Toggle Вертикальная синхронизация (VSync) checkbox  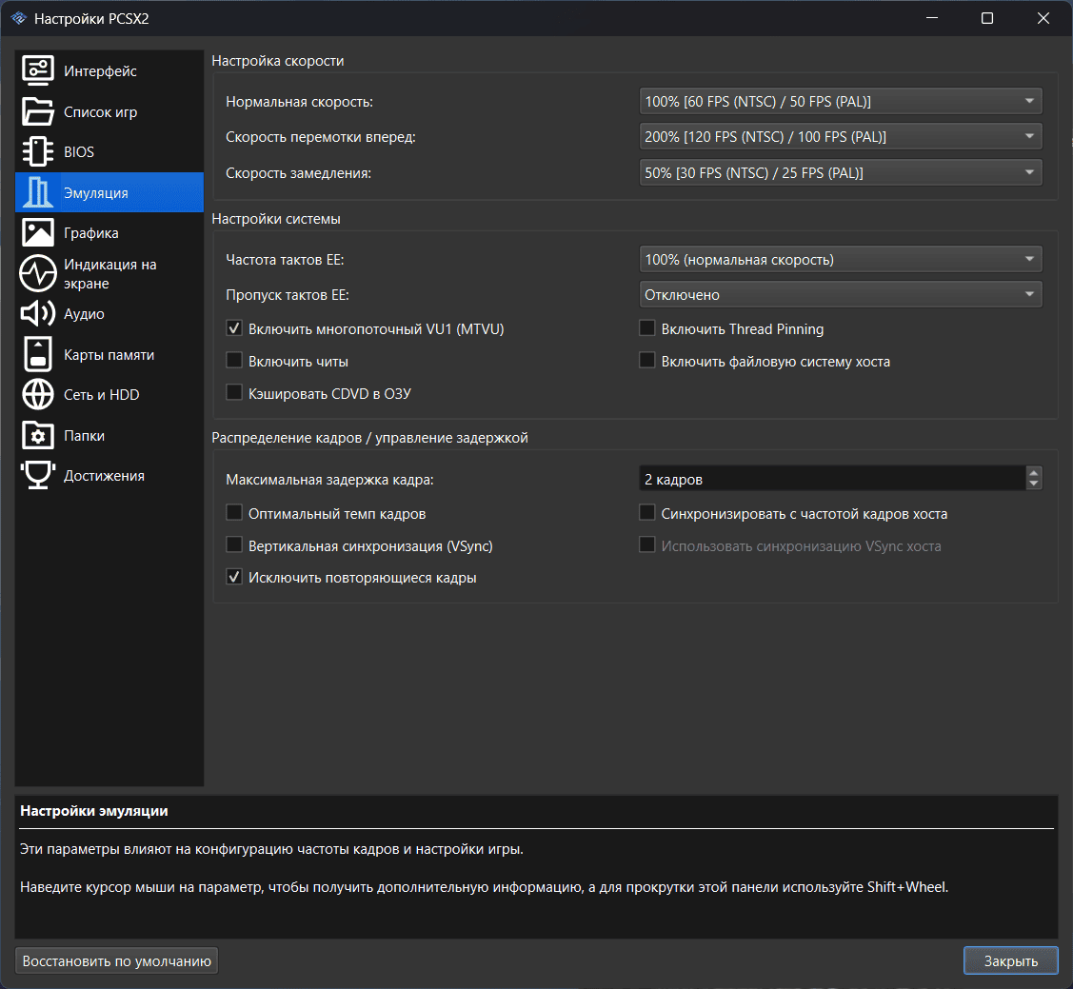(x=234, y=545)
